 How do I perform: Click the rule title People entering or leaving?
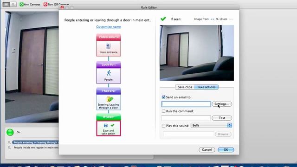pyautogui.click(x=108, y=20)
